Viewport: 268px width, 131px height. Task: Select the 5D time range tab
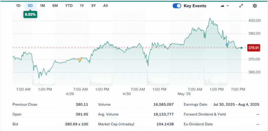(x=30, y=6)
